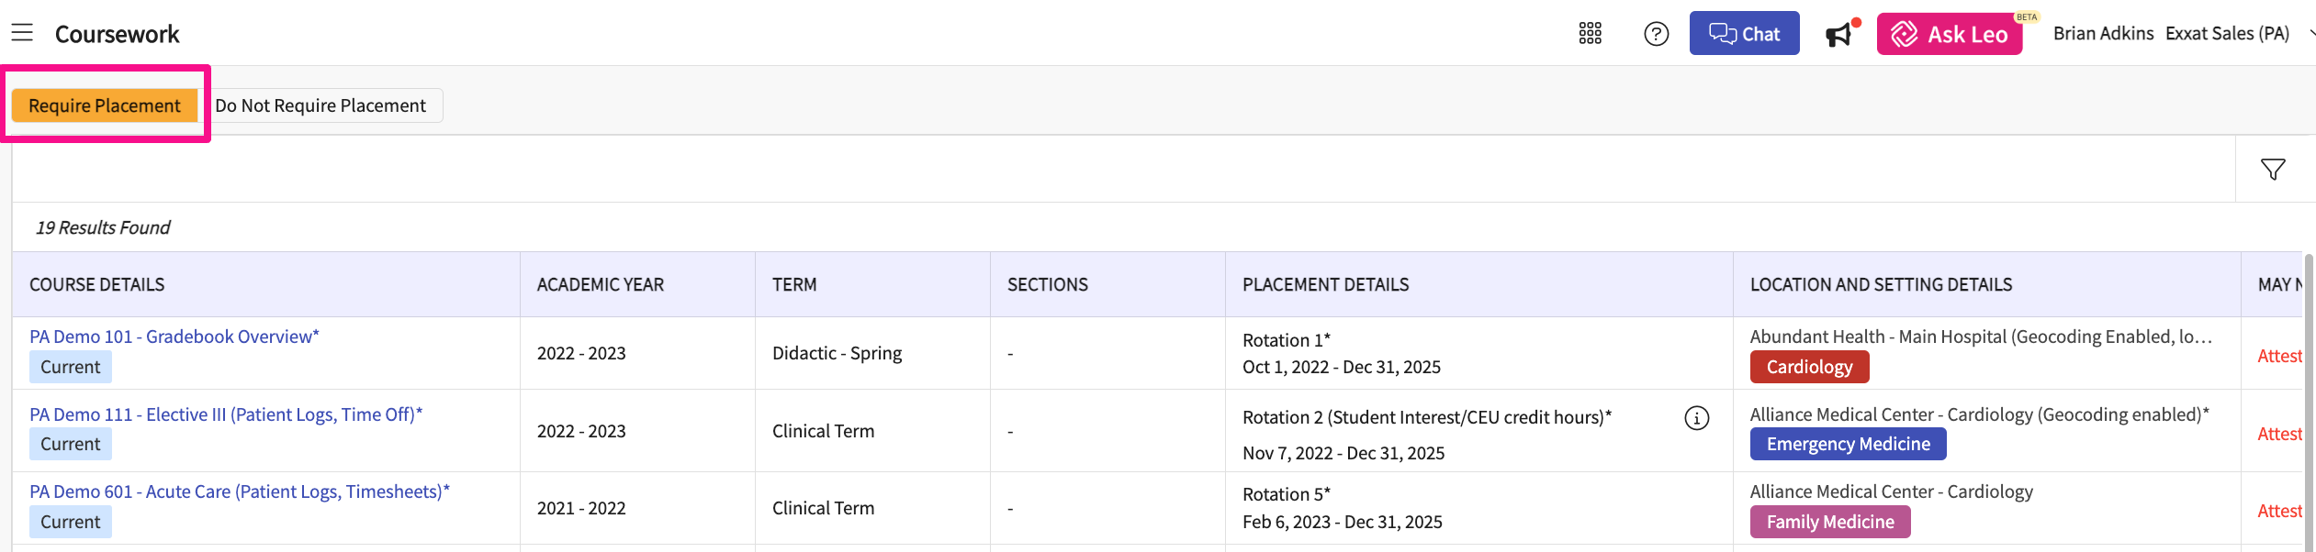Open the Chat button
The image size is (2316, 552).
coord(1743,34)
